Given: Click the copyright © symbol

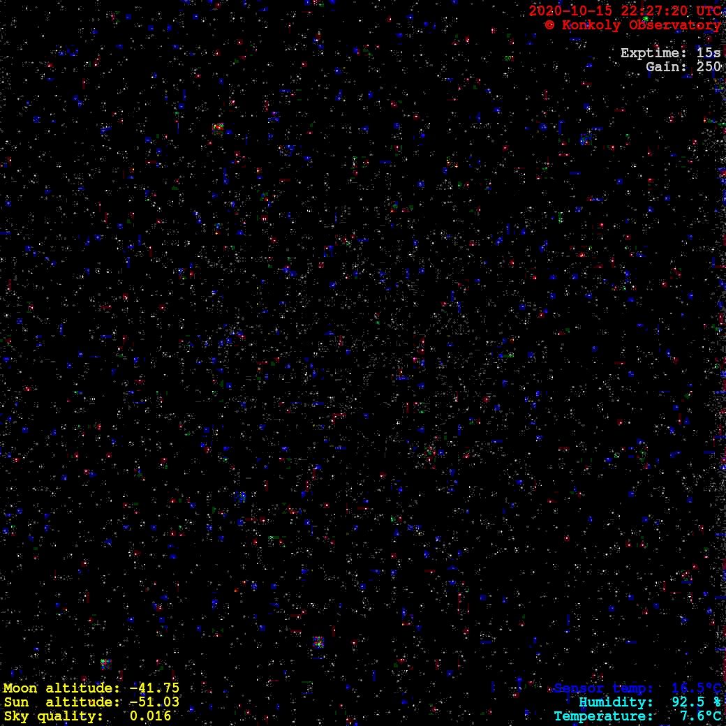Looking at the screenshot, I should (x=549, y=25).
